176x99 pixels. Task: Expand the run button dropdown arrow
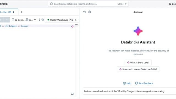tap(7, 20)
